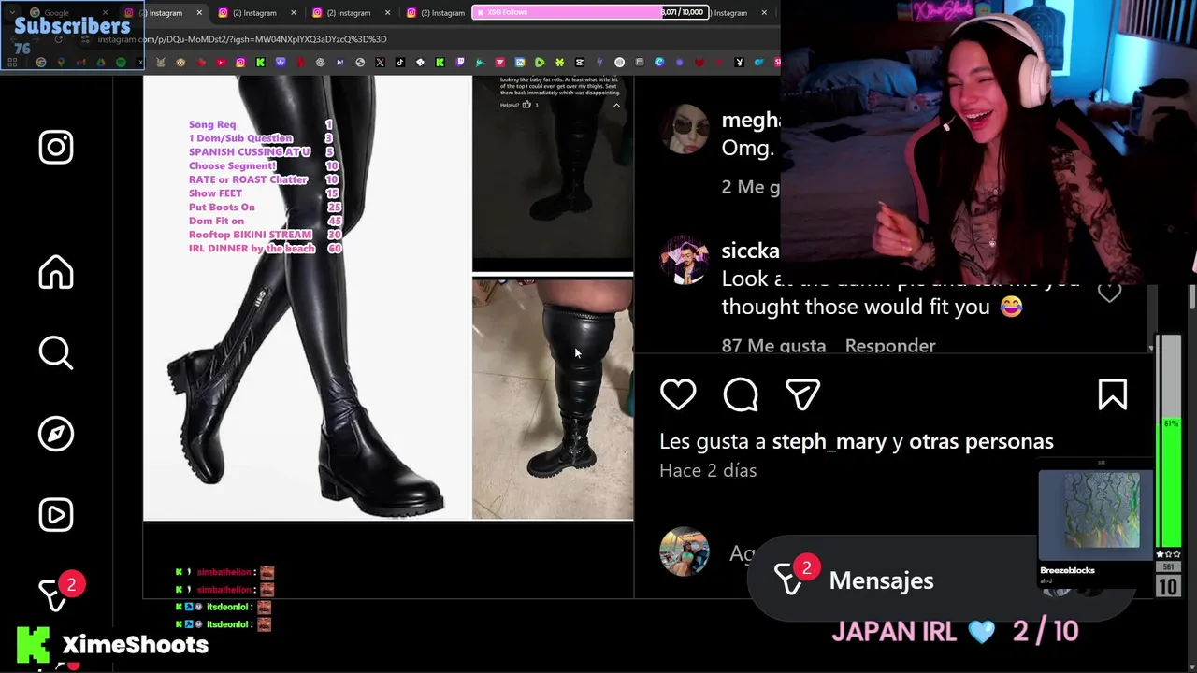Click 'Show FEET' list entry
Screen dimensions: 1197x673
pyautogui.click(x=215, y=193)
